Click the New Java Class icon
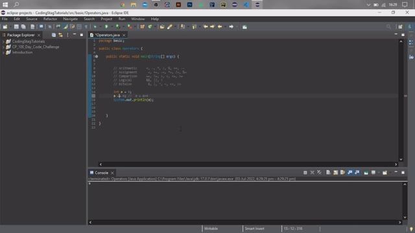Image resolution: width=415 pixels, height=233 pixels. coord(150,27)
